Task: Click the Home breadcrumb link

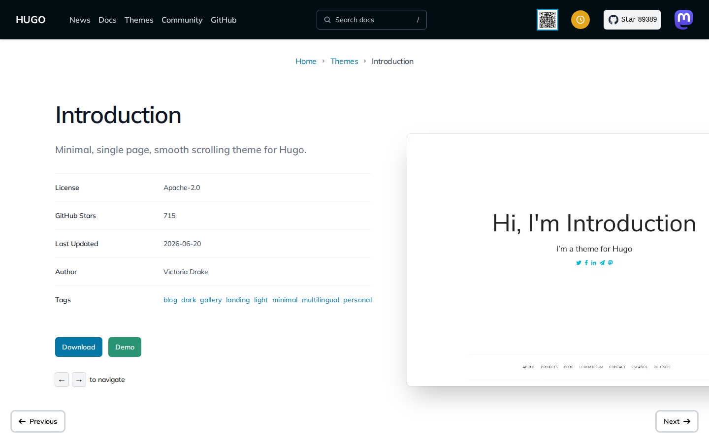Action: tap(306, 61)
